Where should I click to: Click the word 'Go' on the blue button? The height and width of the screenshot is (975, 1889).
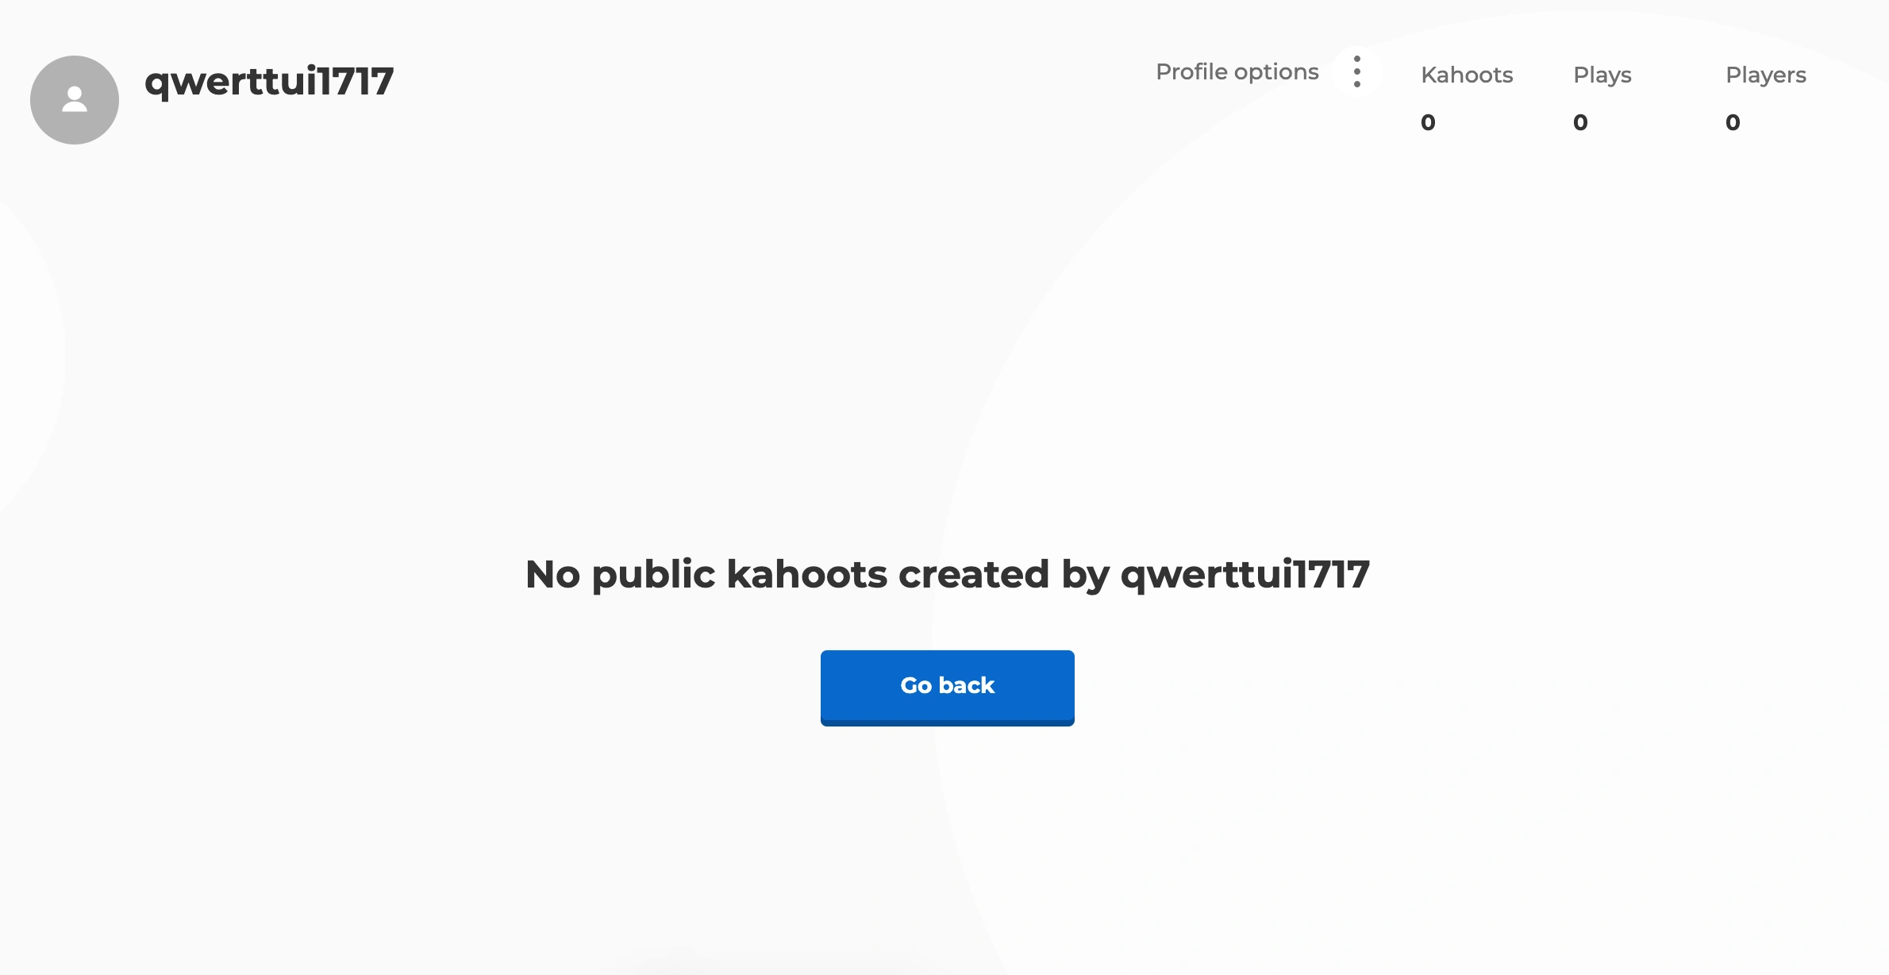click(x=916, y=686)
